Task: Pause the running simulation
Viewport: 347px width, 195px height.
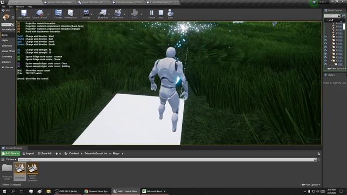Action: (152, 14)
